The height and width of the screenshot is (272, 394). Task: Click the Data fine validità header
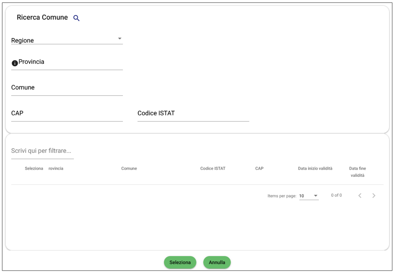(x=357, y=172)
